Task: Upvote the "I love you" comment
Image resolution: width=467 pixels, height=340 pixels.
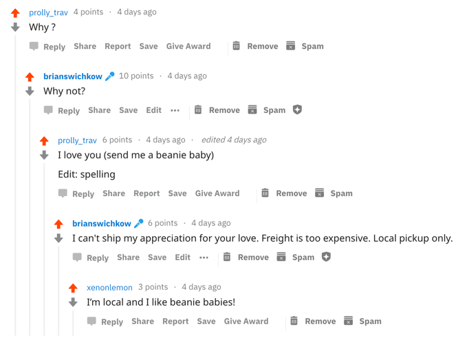Action: [44, 140]
